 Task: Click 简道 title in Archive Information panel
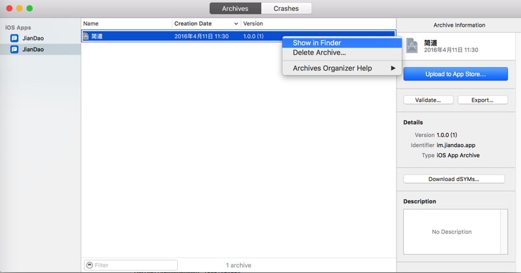[430, 43]
